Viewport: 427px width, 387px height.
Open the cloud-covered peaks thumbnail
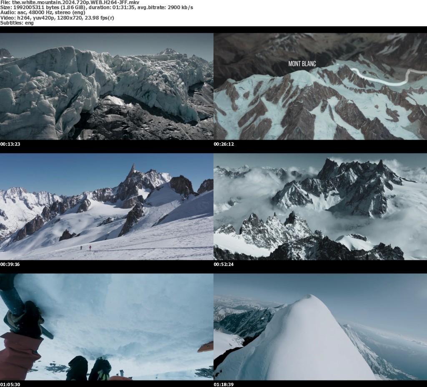(320, 207)
